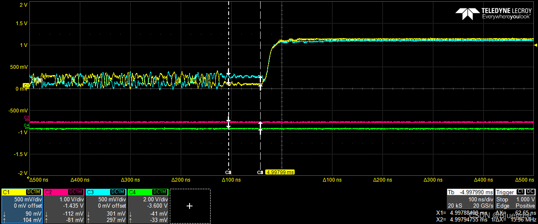Select the green C4 trace label on grid

[x=26, y=125]
